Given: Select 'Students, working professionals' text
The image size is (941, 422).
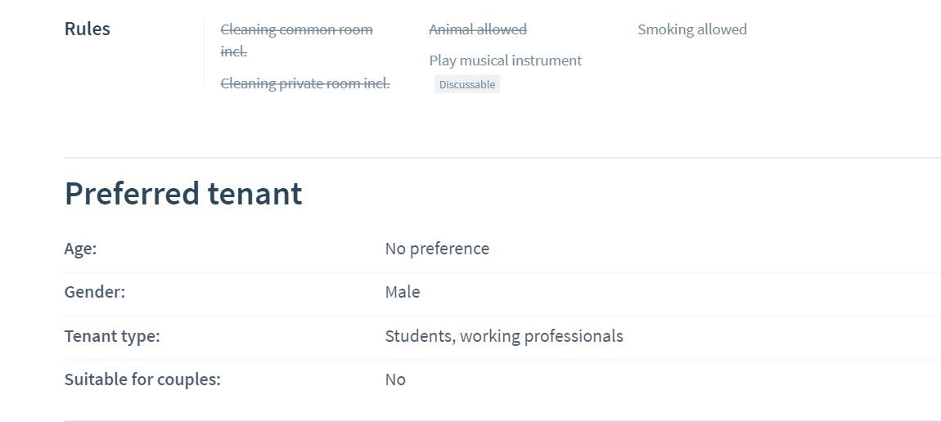Looking at the screenshot, I should 504,335.
